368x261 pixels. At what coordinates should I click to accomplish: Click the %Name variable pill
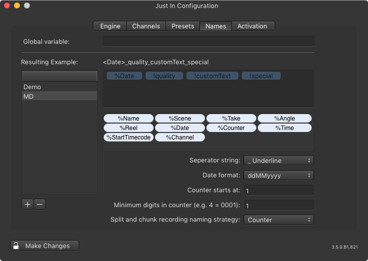point(128,118)
